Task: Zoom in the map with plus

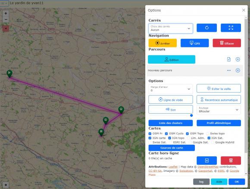Action: tap(6, 13)
